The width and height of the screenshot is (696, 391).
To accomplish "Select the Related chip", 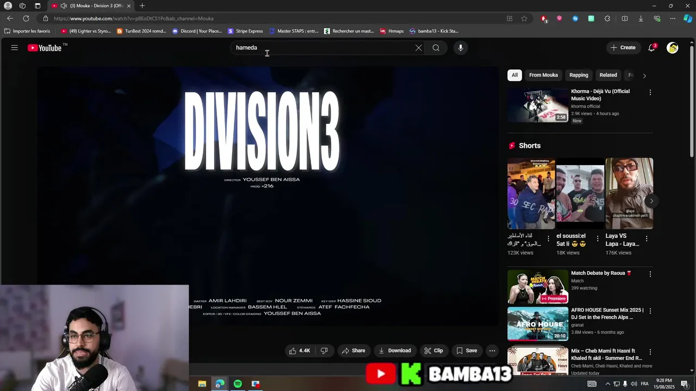I will tap(608, 75).
